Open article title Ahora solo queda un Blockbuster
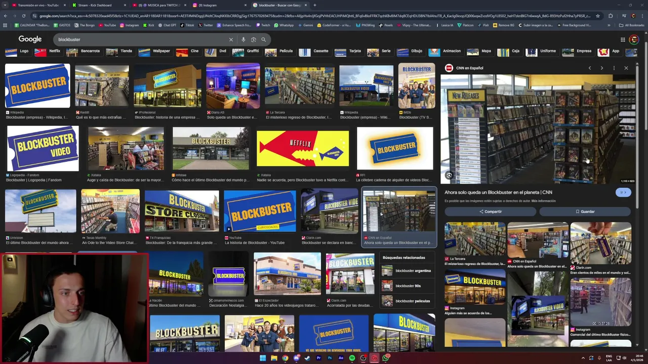Viewport: 648px width, 364px height. point(498,192)
